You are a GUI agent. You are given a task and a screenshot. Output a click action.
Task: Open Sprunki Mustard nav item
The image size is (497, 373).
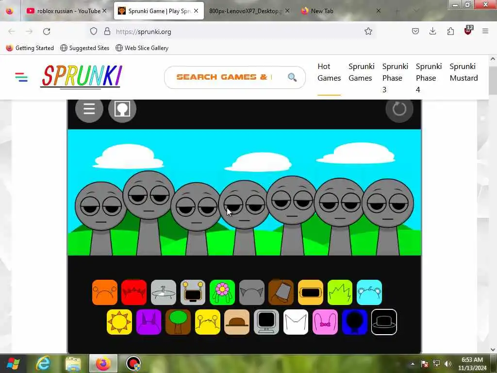coord(464,72)
